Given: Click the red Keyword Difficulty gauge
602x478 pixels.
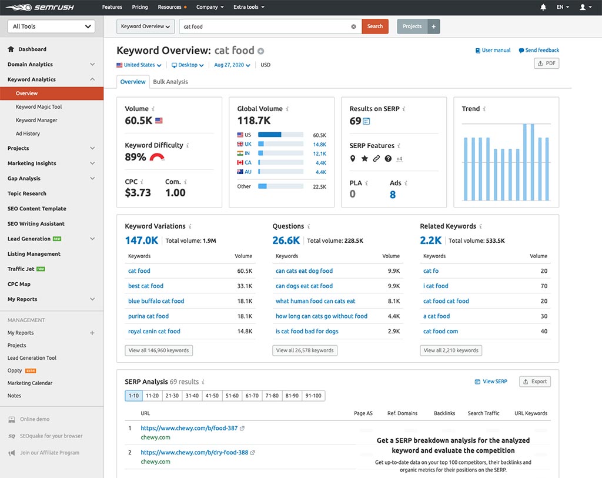Looking at the screenshot, I should (x=157, y=157).
